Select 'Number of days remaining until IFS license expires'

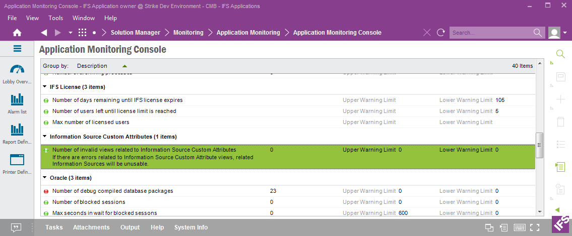(x=287, y=100)
